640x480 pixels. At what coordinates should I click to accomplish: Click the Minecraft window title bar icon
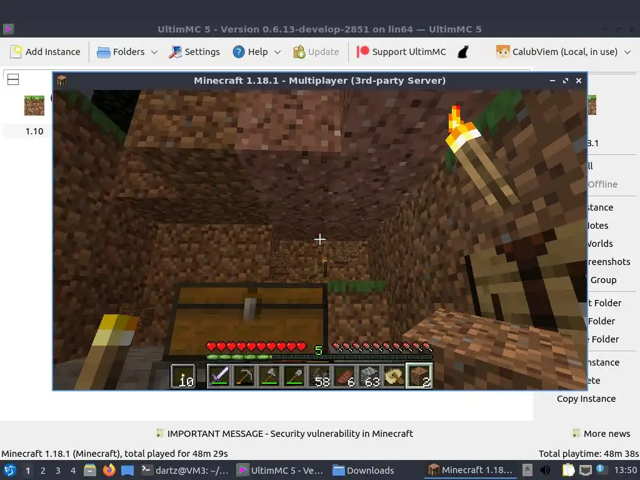62,81
